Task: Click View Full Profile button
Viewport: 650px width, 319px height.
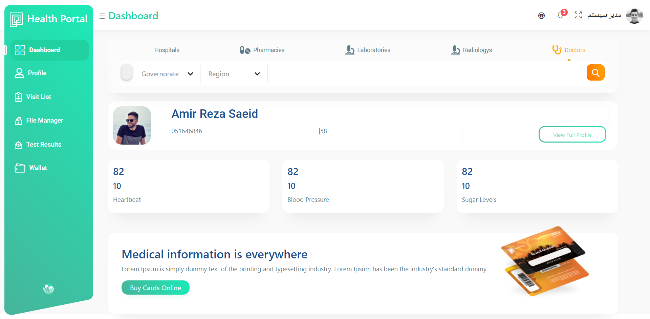Action: point(572,134)
